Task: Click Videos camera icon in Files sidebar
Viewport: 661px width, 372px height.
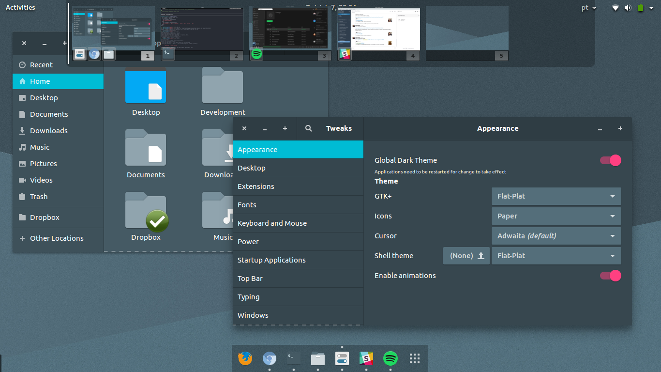Action: tap(22, 180)
